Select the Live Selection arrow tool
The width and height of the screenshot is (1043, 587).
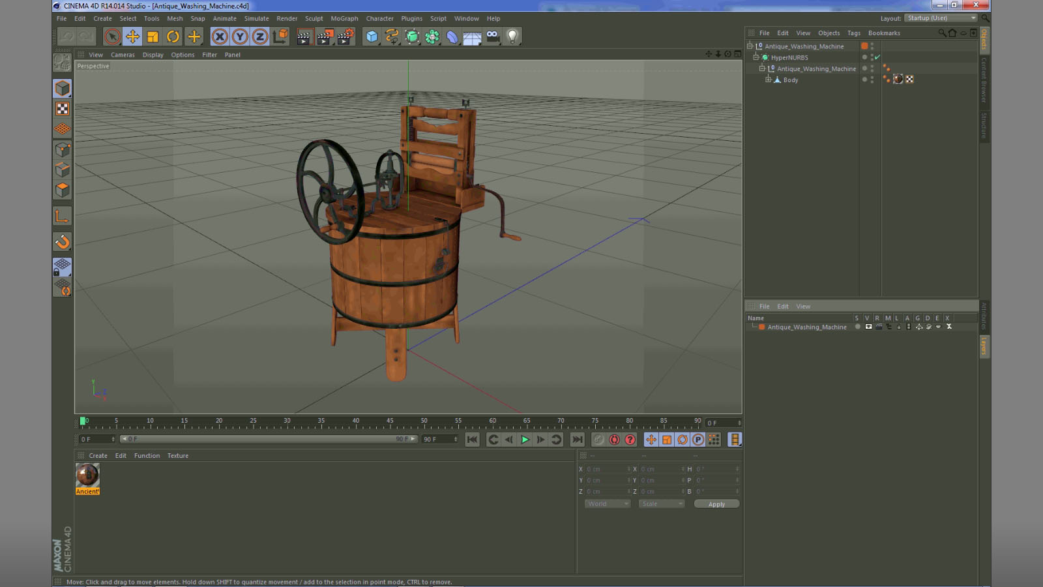[112, 37]
